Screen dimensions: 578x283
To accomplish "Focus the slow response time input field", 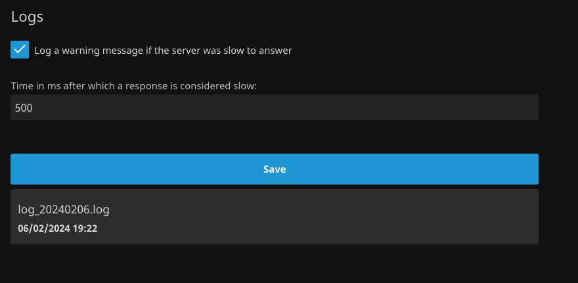I will click(x=275, y=108).
